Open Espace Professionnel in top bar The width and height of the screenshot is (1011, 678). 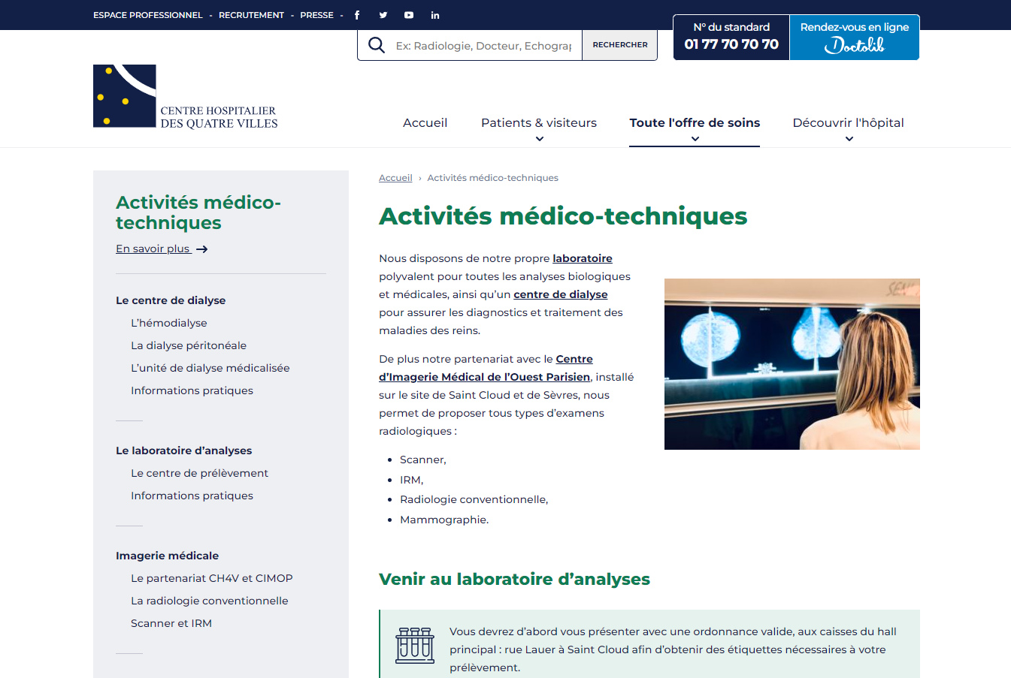[148, 15]
